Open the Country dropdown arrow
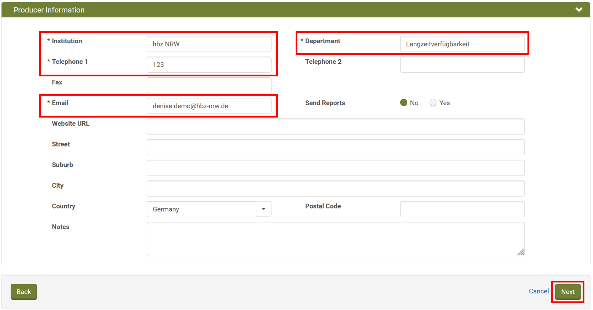 (x=264, y=209)
